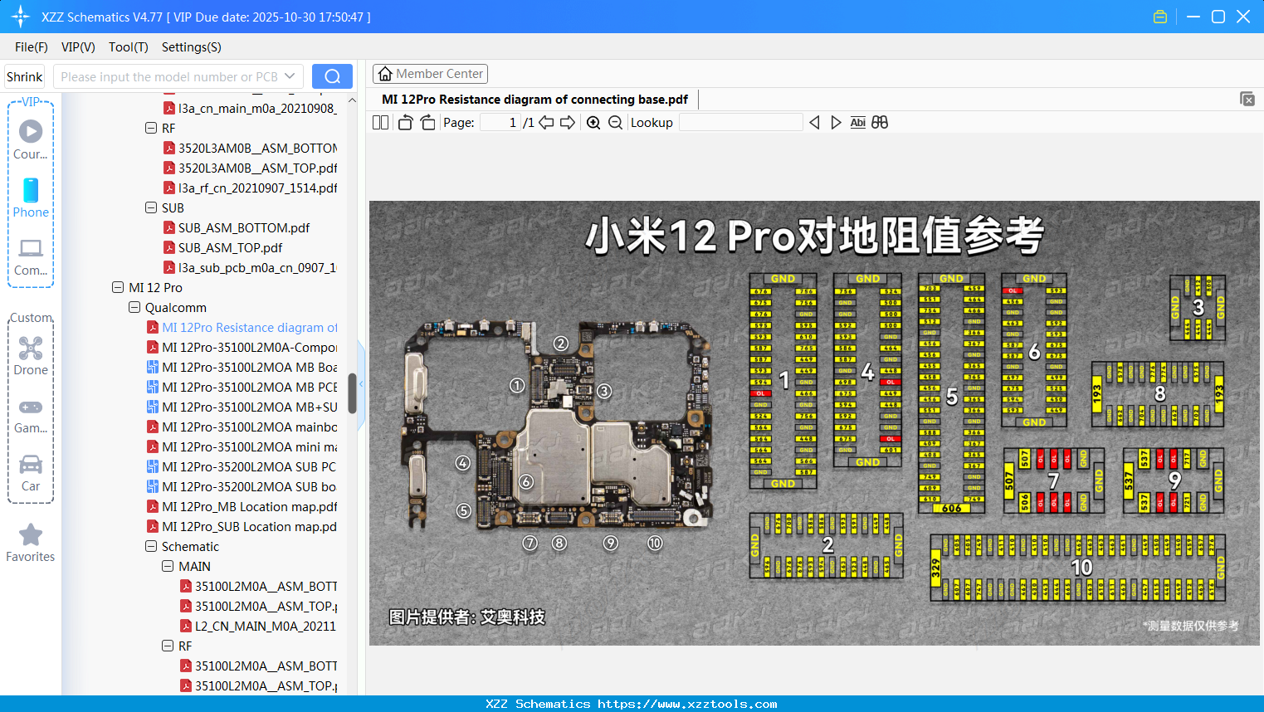Open the model number dropdown list
This screenshot has width=1264, height=712.
(290, 76)
